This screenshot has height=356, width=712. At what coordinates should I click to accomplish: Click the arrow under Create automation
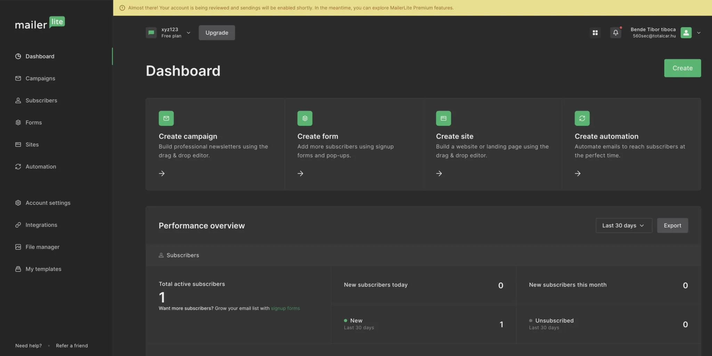(577, 173)
